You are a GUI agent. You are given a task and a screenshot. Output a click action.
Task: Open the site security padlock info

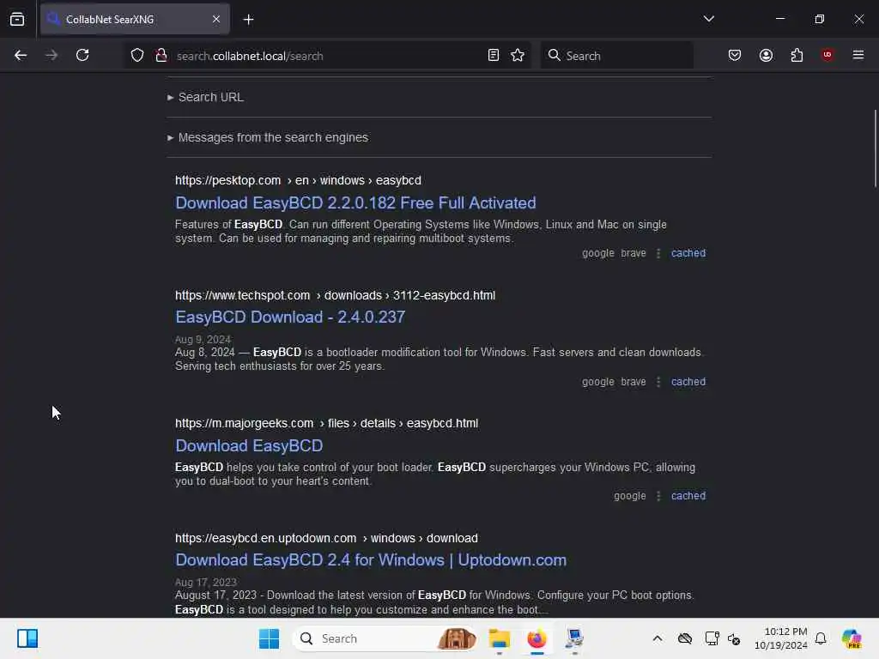[x=161, y=55]
